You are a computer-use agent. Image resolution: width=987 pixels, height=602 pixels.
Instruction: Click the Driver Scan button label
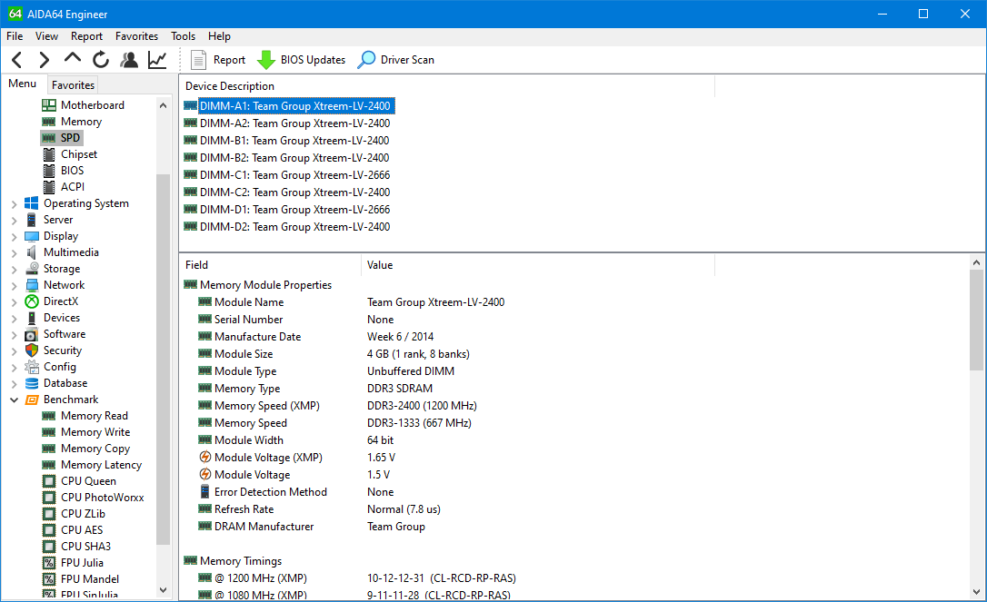(407, 60)
